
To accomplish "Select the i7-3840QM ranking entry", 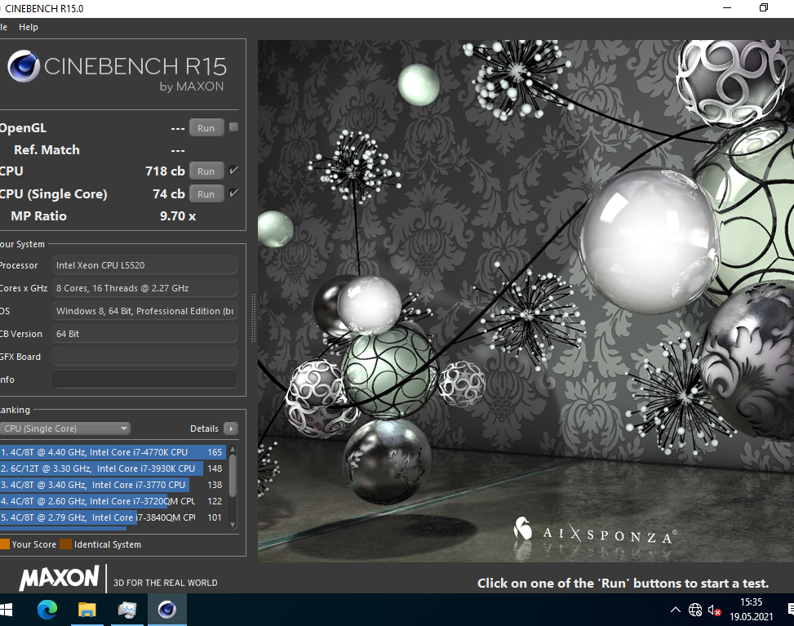I will (x=113, y=517).
